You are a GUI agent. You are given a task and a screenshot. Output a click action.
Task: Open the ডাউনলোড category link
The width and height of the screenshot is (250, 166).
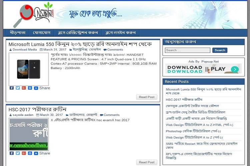[x=77, y=115]
